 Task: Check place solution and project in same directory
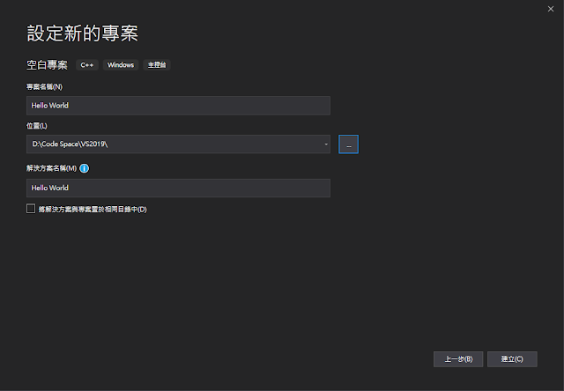coord(31,209)
